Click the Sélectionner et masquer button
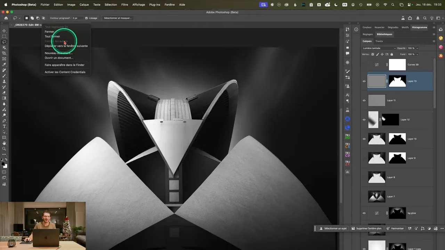The height and width of the screenshot is (250, 445). [x=118, y=18]
